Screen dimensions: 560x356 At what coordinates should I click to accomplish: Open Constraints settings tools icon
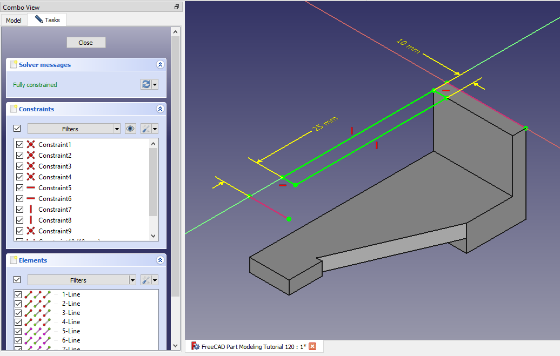pyautogui.click(x=145, y=129)
